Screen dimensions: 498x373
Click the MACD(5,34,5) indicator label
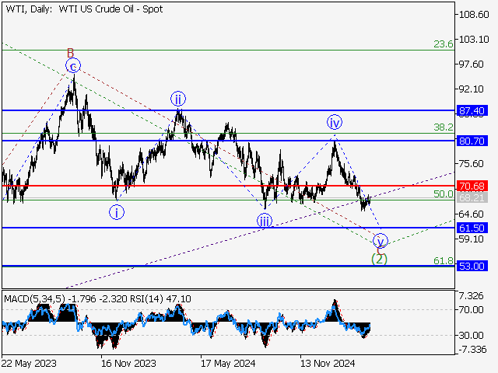coord(36,298)
